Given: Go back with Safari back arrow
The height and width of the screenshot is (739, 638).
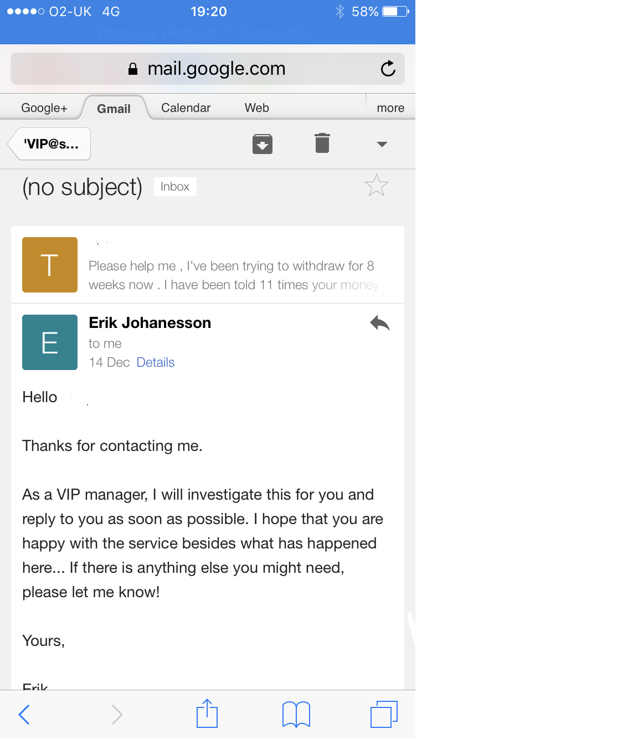Looking at the screenshot, I should tap(24, 714).
